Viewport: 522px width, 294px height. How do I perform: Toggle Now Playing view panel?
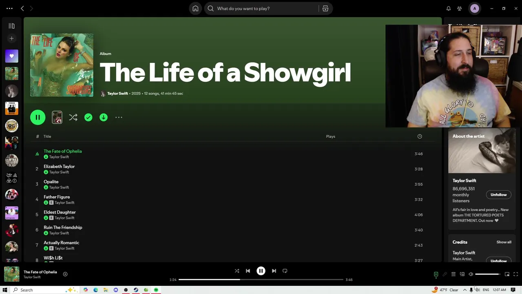436,274
